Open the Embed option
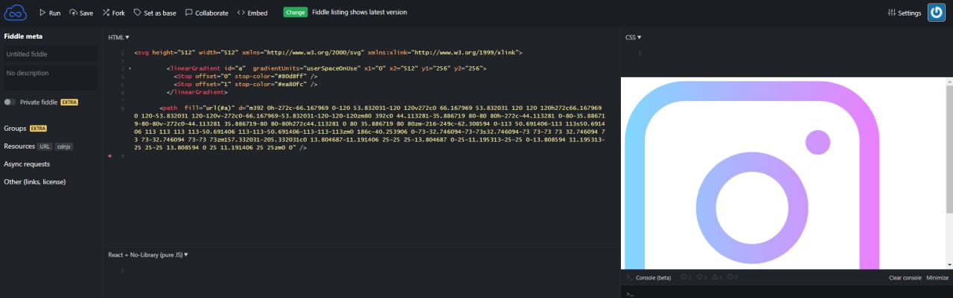The height and width of the screenshot is (298, 953). 252,13
